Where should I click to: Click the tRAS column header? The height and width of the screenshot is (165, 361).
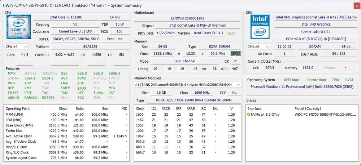191,109
